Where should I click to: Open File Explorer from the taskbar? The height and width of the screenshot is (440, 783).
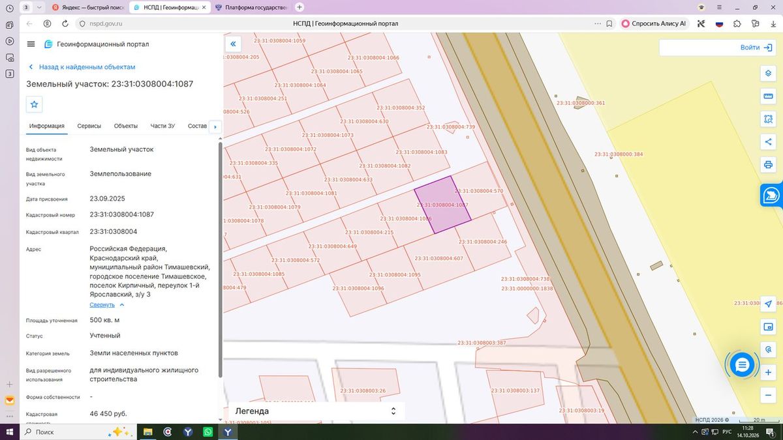[x=148, y=432]
